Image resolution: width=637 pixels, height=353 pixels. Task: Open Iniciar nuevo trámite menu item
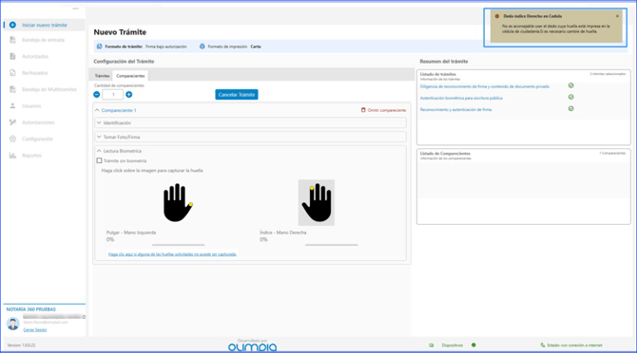tap(45, 25)
